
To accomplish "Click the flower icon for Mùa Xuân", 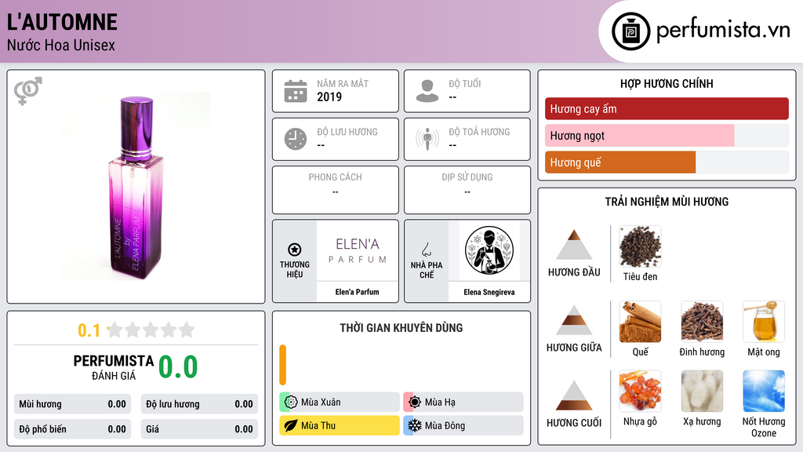I will click(290, 403).
